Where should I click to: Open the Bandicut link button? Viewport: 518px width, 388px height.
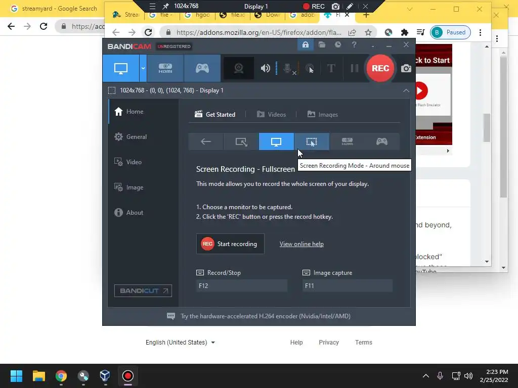point(143,290)
